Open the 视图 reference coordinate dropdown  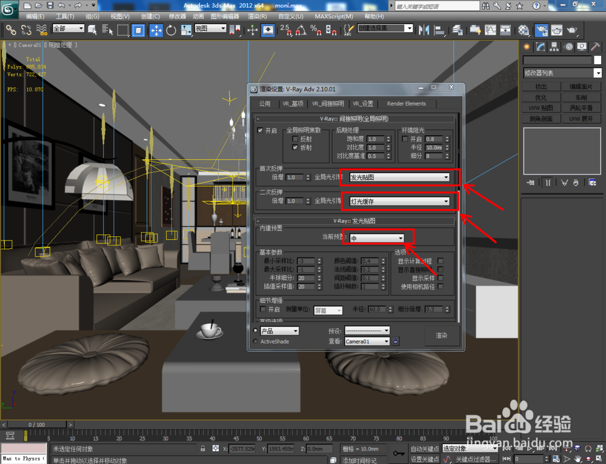pos(210,28)
